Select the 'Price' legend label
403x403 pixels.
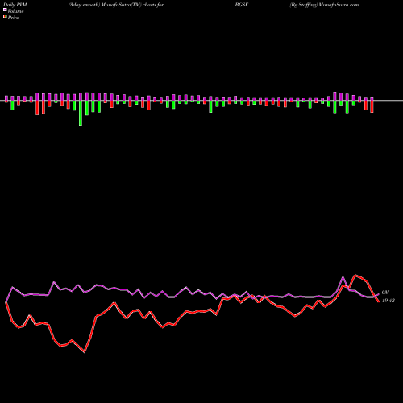[x=13, y=18]
